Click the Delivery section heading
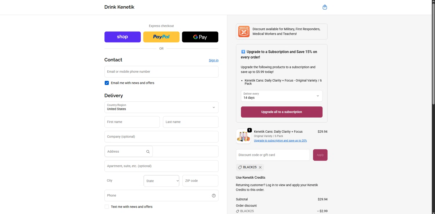The height and width of the screenshot is (214, 435). [114, 96]
